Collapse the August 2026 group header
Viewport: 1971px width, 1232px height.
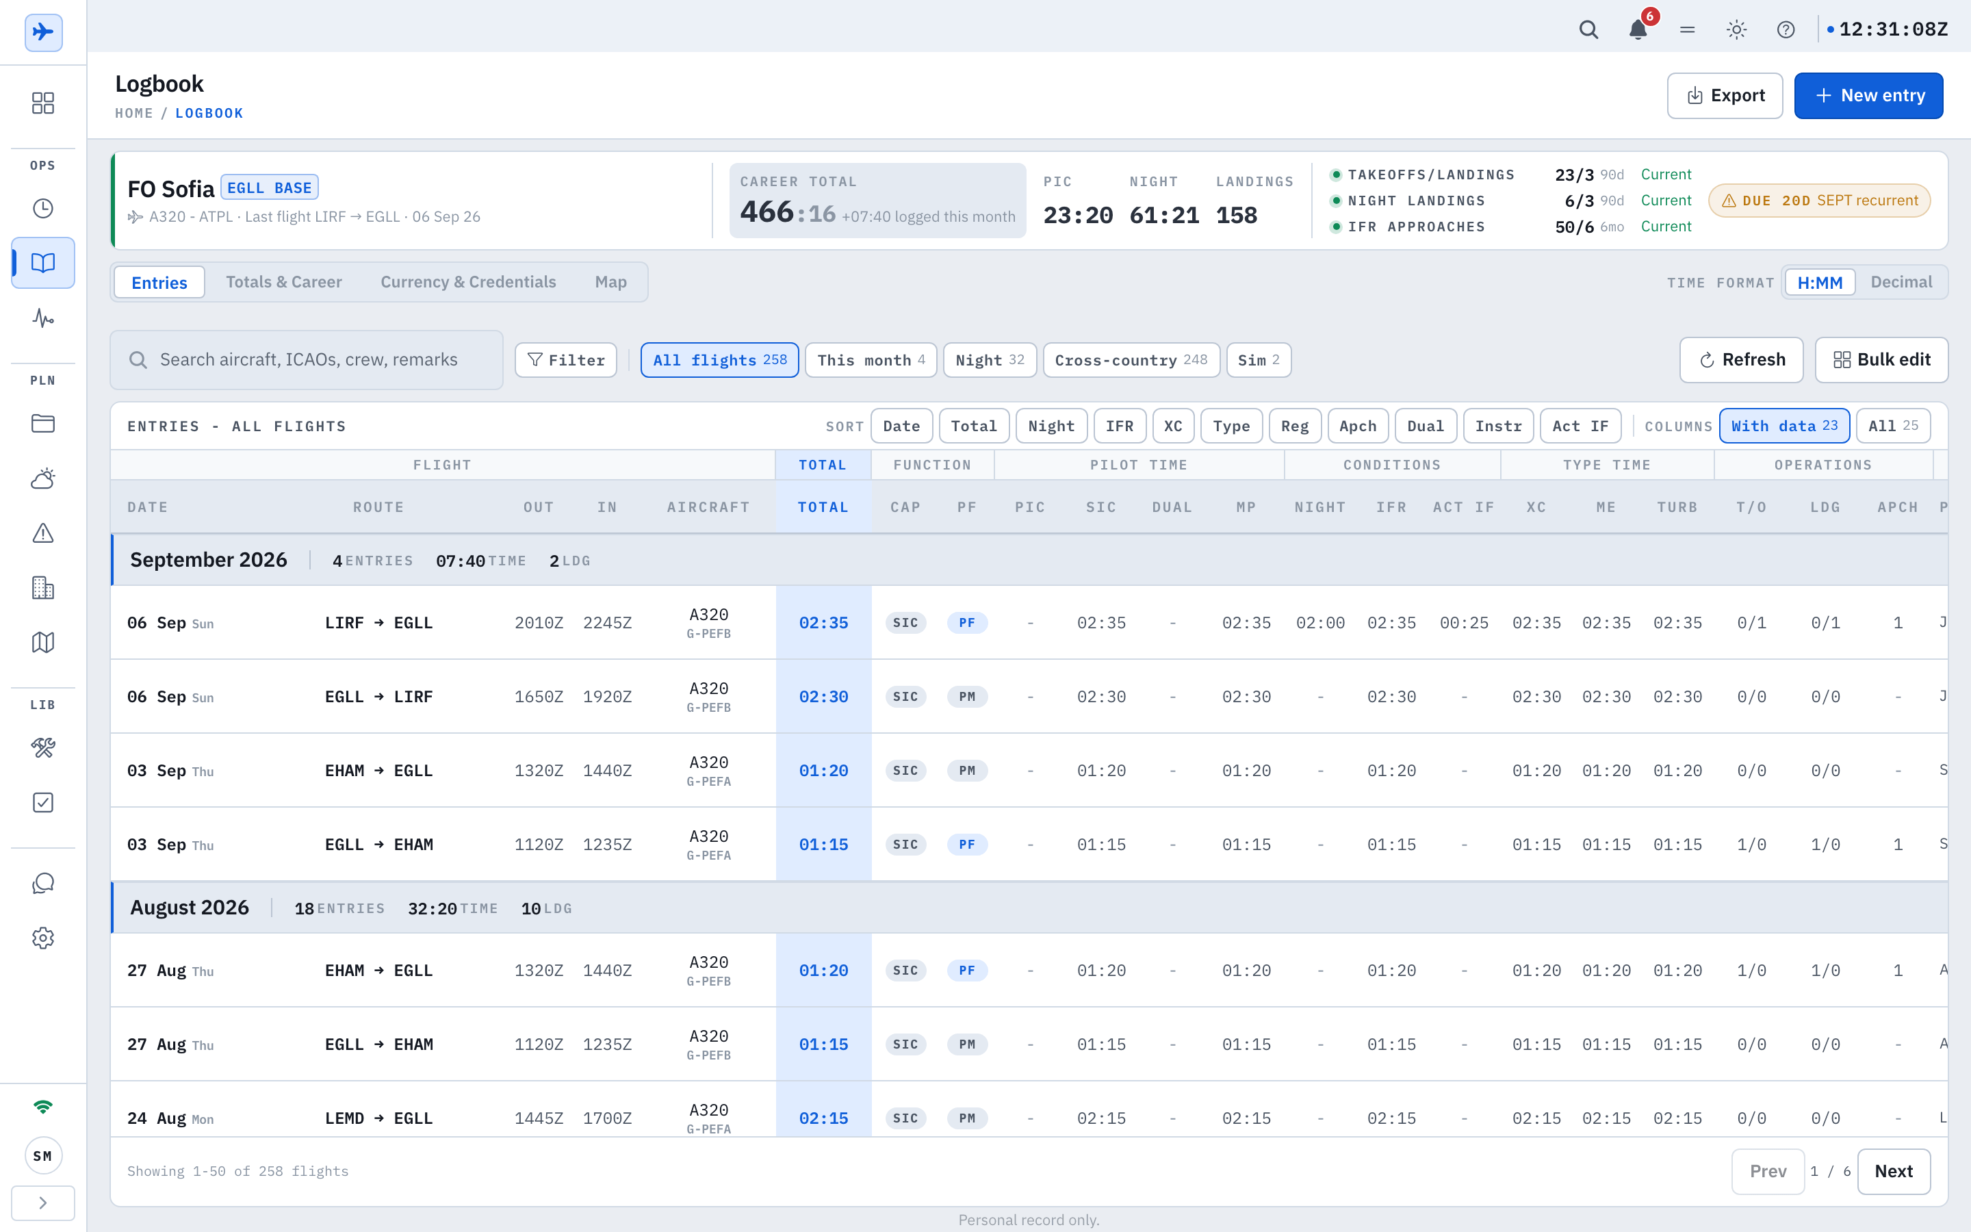[1029, 908]
